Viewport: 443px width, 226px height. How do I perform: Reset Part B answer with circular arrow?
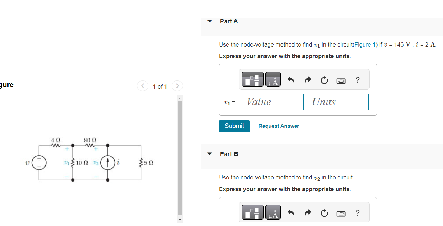tap(324, 214)
